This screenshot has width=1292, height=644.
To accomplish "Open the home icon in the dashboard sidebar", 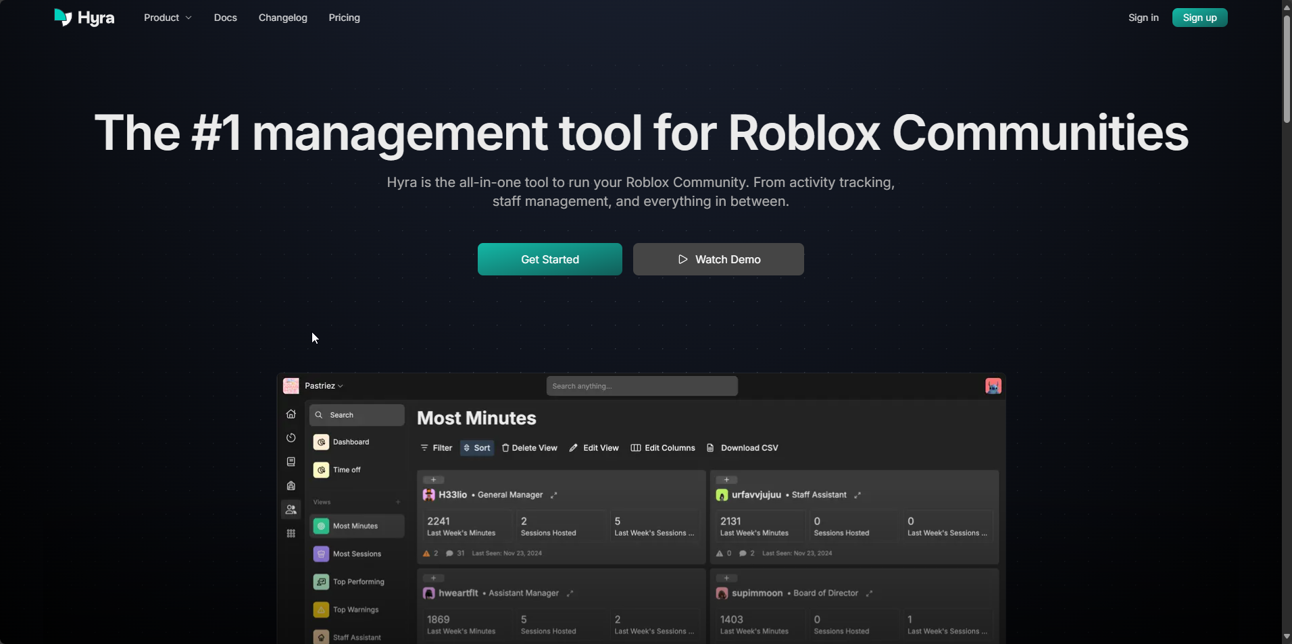I will pyautogui.click(x=291, y=414).
